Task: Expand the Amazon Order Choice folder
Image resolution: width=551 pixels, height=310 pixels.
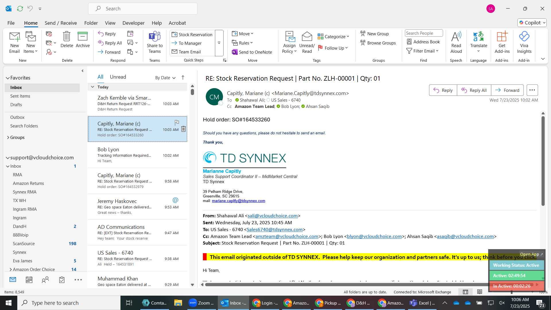Action: (x=11, y=270)
